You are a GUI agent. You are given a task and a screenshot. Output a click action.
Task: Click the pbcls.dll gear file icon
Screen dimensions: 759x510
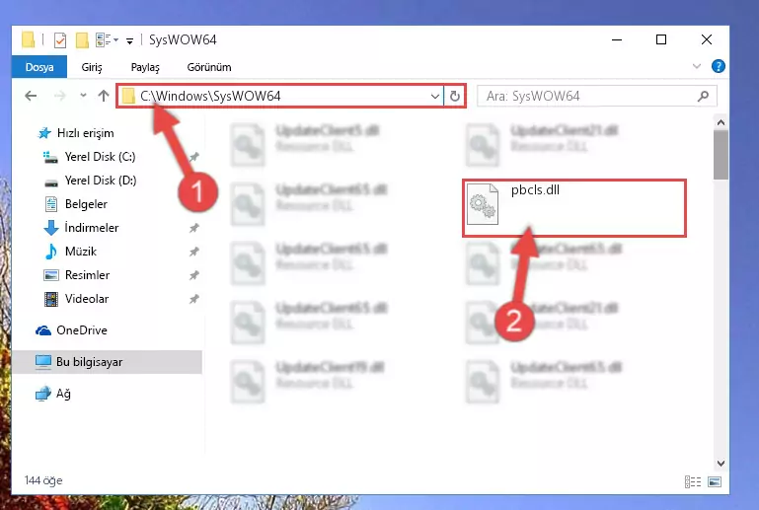(x=482, y=204)
